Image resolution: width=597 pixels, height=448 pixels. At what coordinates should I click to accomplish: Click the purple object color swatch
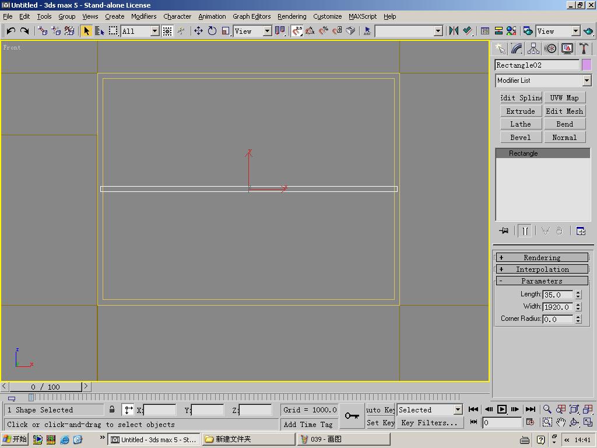[587, 65]
